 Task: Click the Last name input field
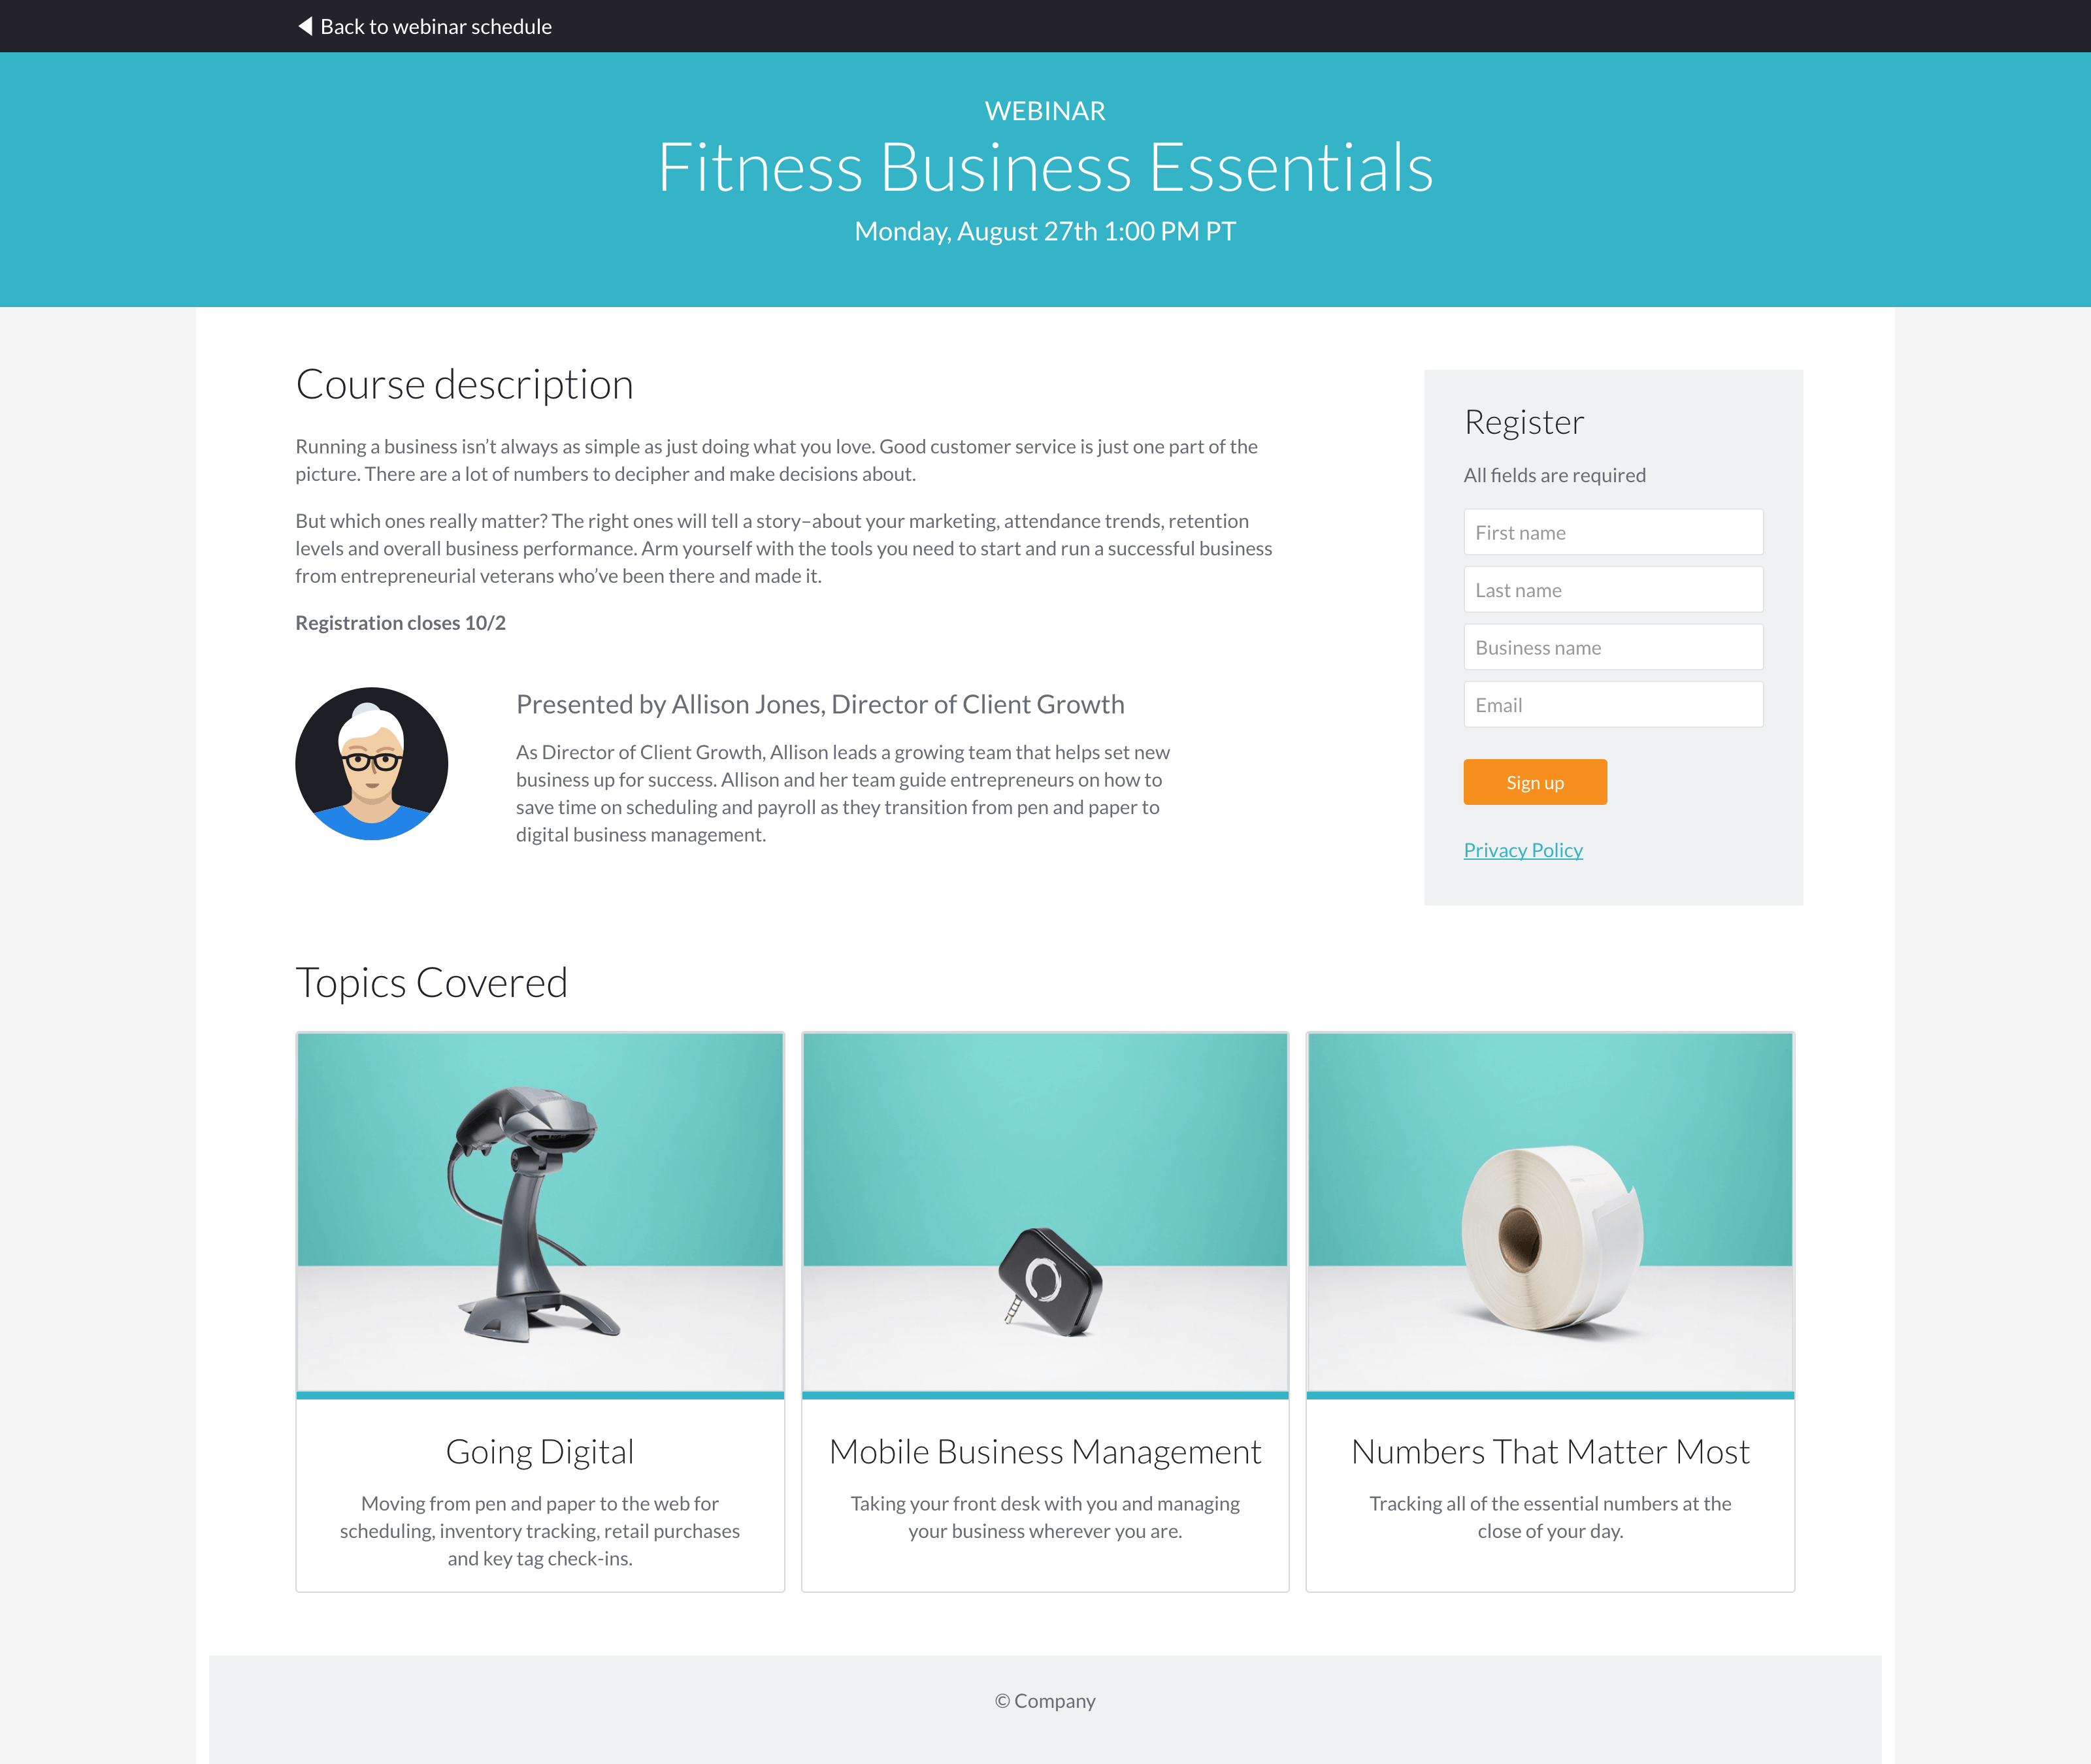(1611, 588)
